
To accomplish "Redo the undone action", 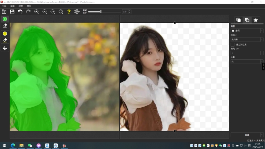I will tap(28, 12).
